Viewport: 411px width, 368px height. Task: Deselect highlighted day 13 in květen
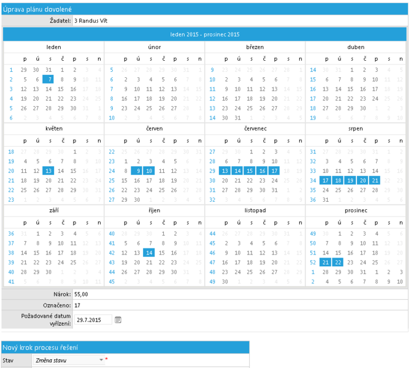(x=48, y=171)
